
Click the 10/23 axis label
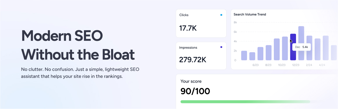[x=282, y=65]
